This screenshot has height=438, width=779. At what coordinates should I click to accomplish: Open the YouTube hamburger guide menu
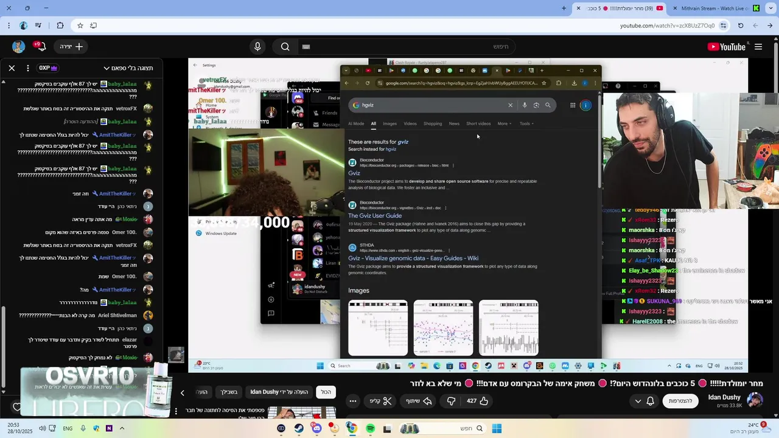758,47
